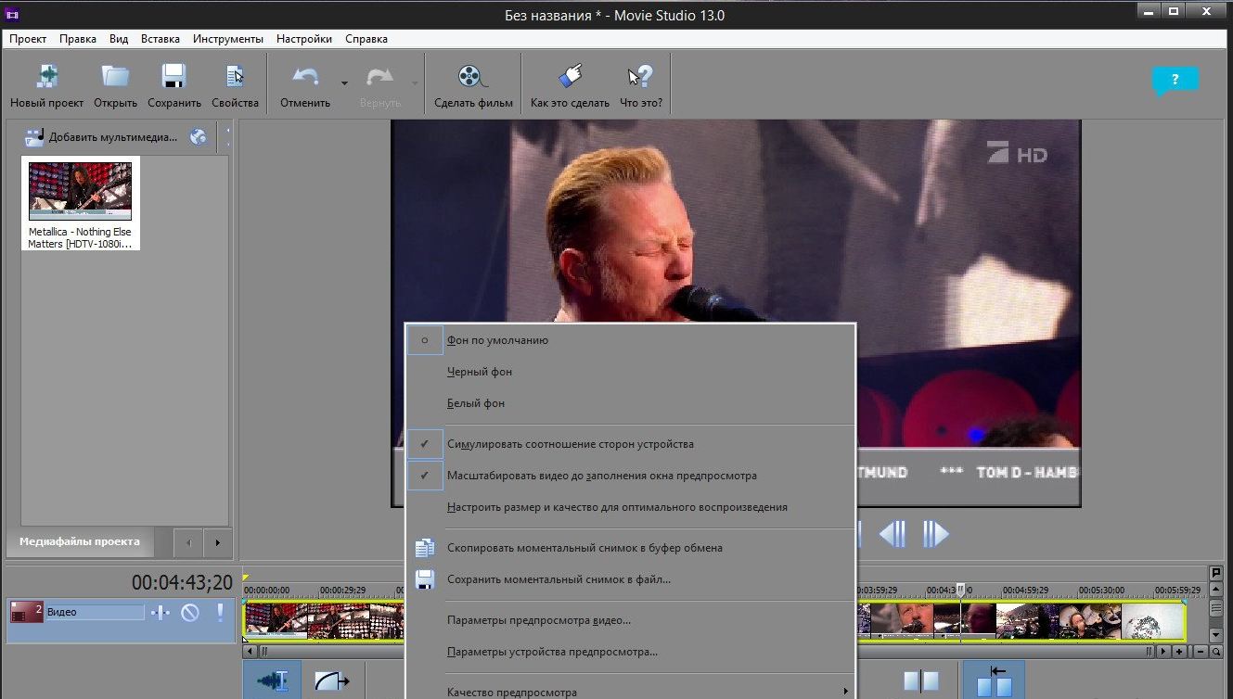Choose Белый фон in context menu

click(630, 403)
